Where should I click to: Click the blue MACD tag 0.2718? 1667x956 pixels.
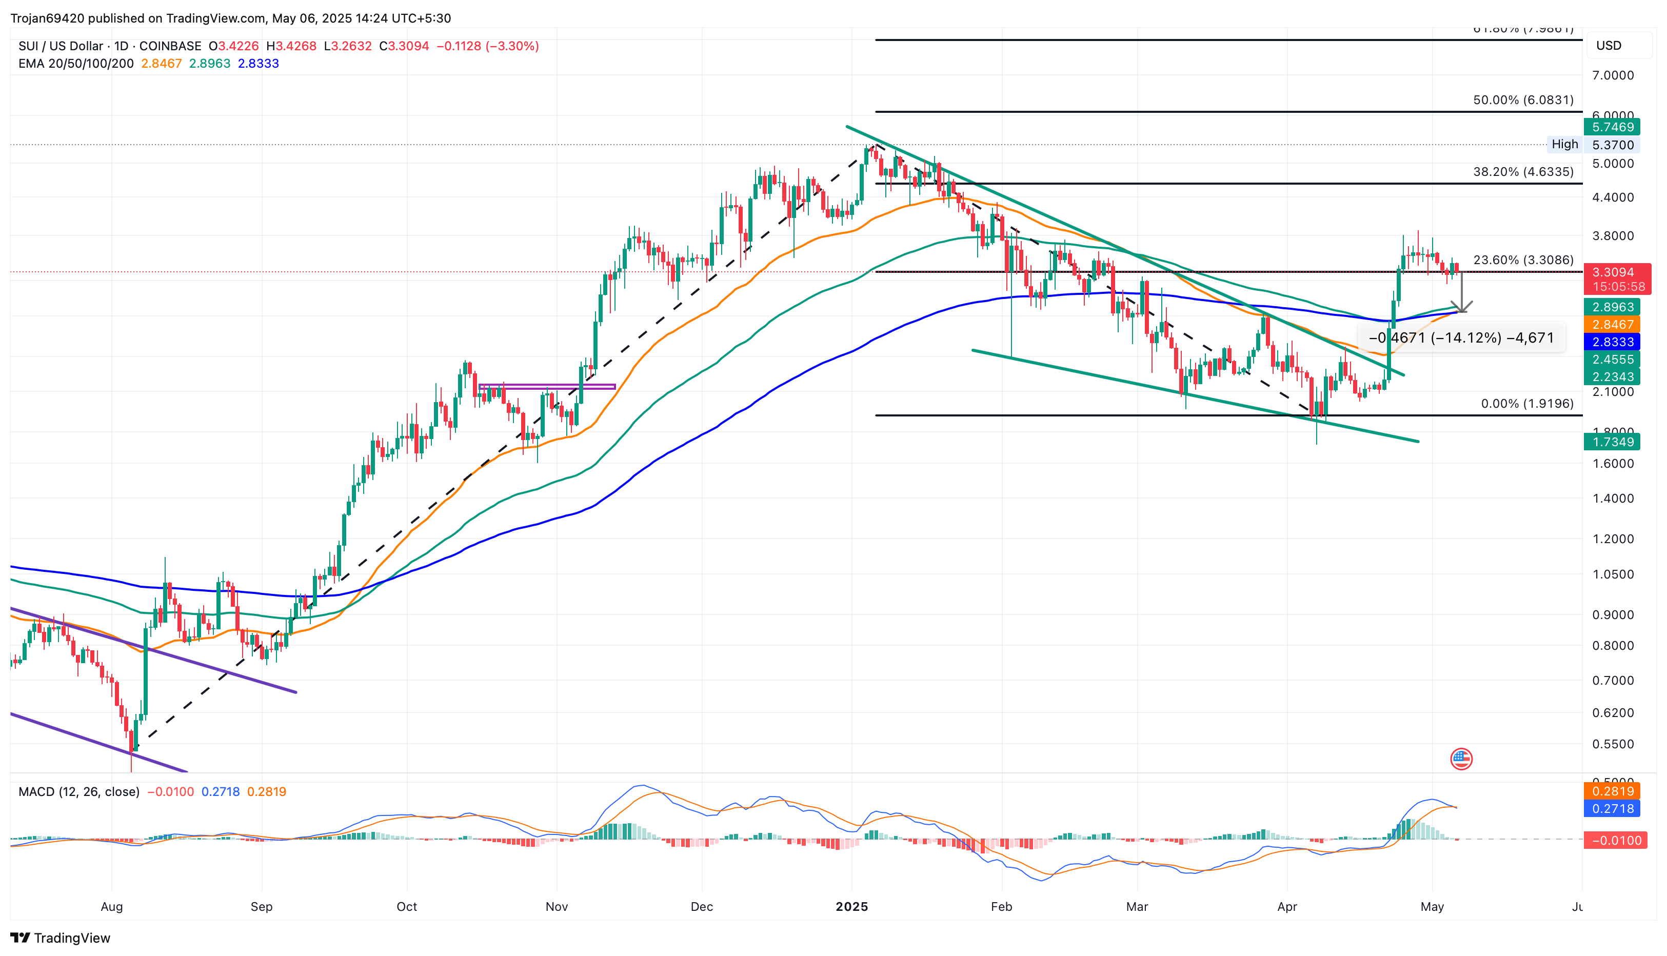click(1612, 808)
